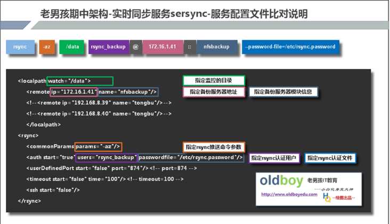Select the purple 'rsync_backup' user block
The width and height of the screenshot is (390, 224).
click(109, 47)
